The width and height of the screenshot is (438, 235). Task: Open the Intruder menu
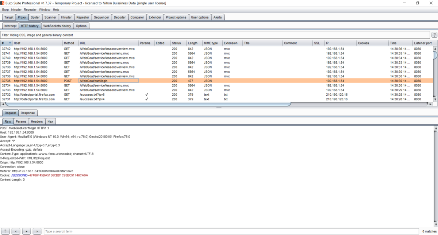pyautogui.click(x=16, y=9)
